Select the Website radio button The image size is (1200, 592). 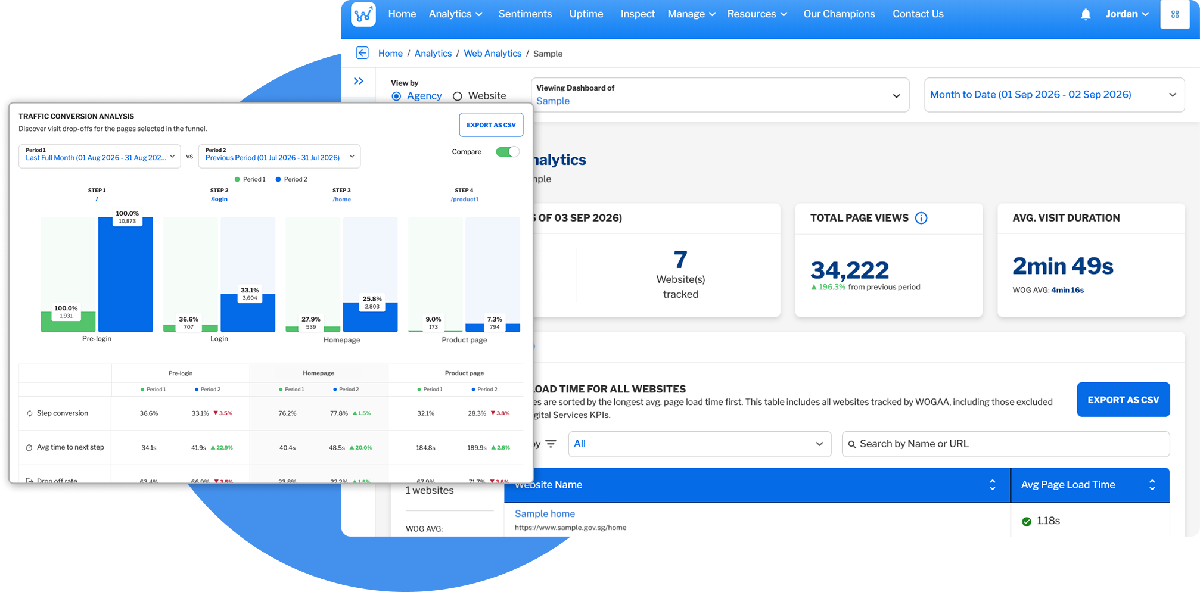pyautogui.click(x=458, y=96)
